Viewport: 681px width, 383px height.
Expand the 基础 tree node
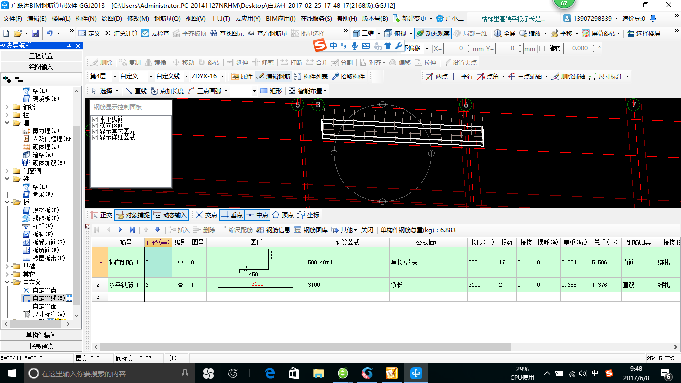coord(7,266)
